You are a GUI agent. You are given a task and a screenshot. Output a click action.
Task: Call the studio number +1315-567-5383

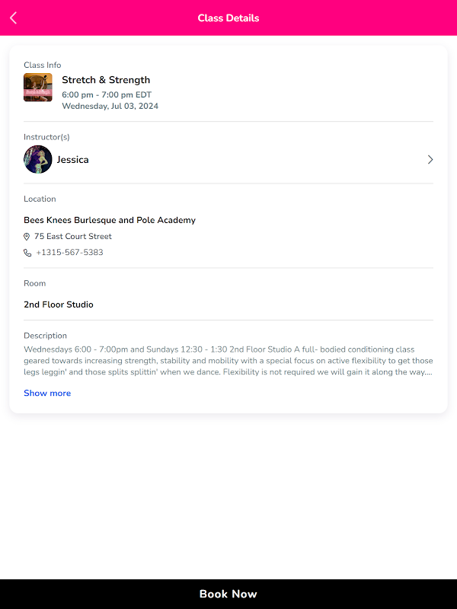[69, 253]
